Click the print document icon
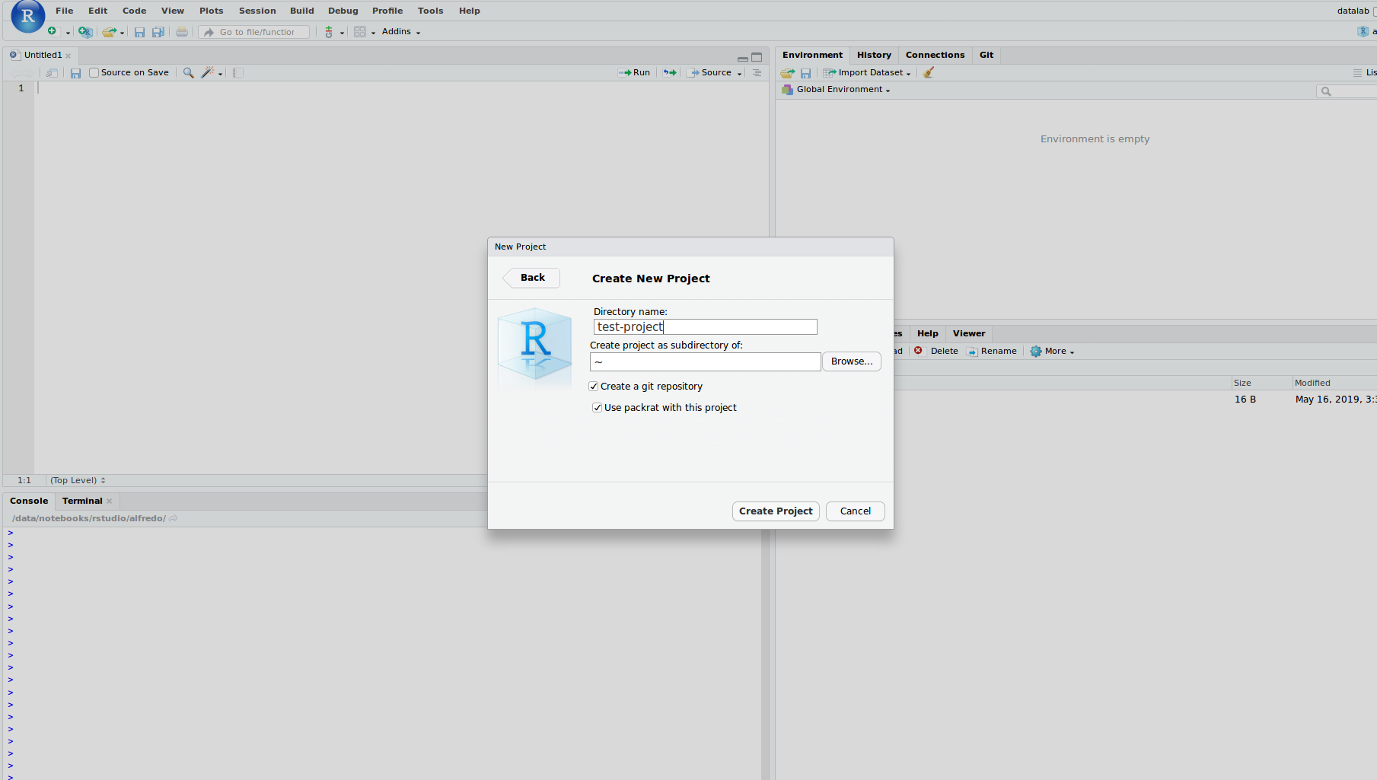This screenshot has height=780, width=1377. pyautogui.click(x=181, y=32)
